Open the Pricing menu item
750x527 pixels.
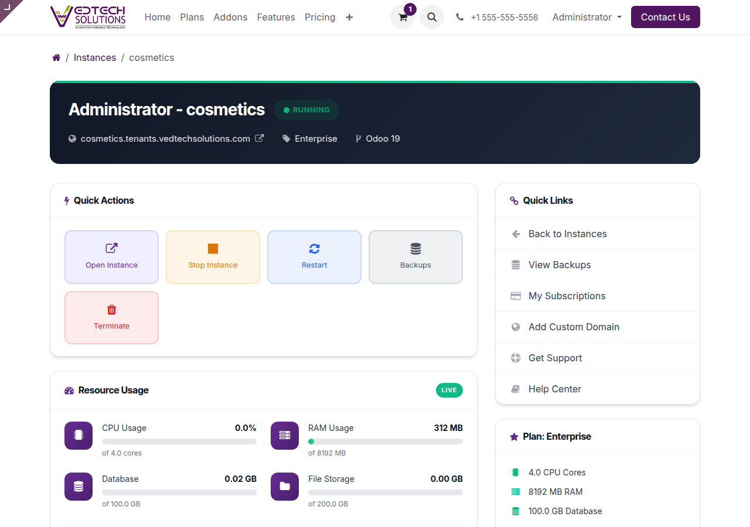[320, 18]
